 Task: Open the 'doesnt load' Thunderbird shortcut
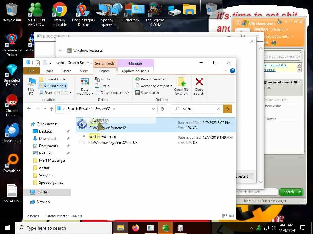pyautogui.click(x=12, y=133)
